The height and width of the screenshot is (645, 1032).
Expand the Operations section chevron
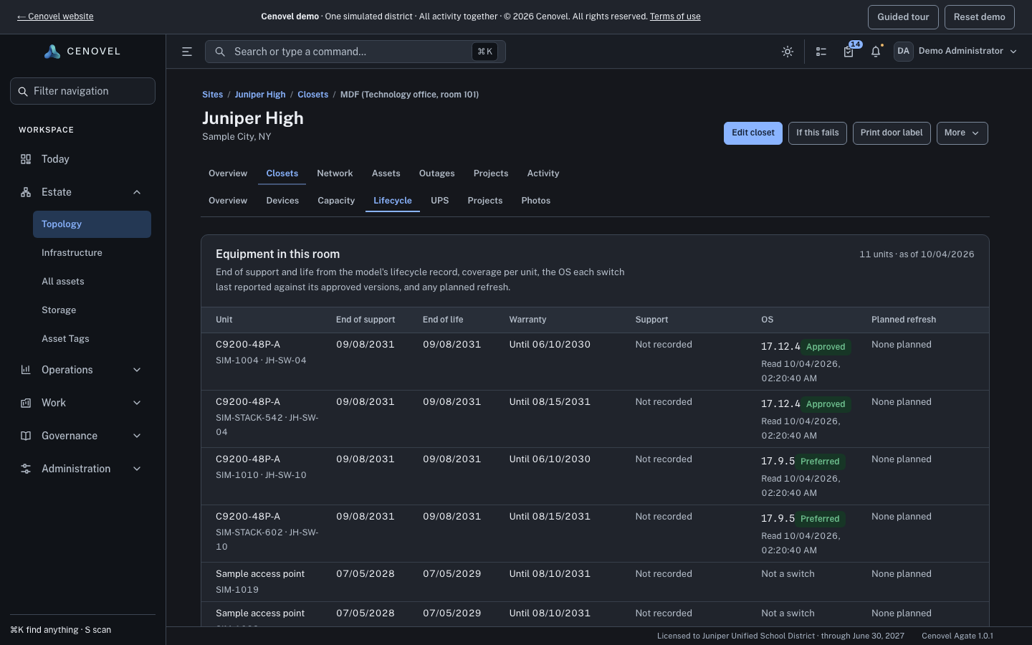137,370
